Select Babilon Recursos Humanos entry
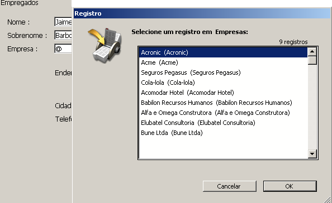 [223, 103]
